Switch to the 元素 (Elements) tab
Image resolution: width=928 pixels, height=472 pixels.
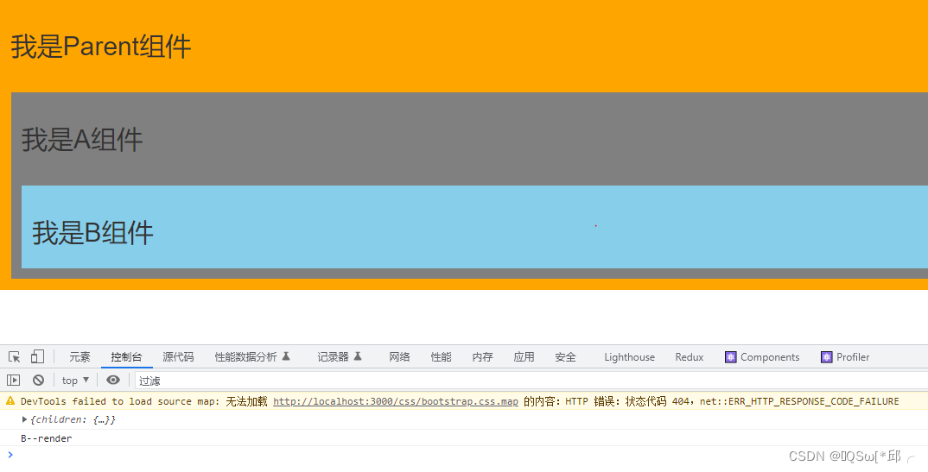click(79, 357)
